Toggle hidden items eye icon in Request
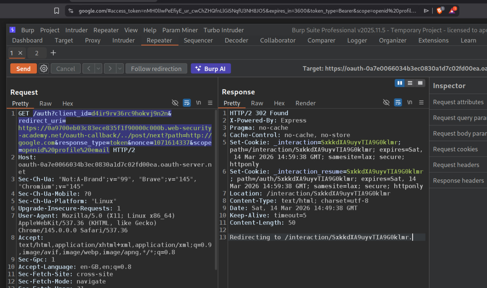 pyautogui.click(x=175, y=103)
